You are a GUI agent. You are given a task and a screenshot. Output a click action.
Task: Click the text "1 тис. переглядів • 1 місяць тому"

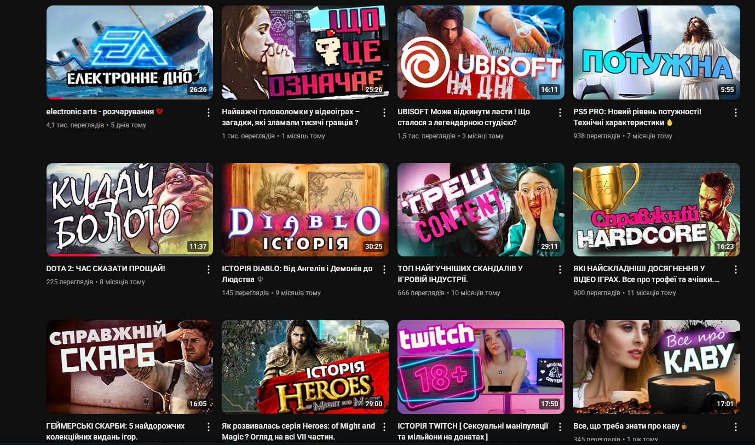[274, 136]
